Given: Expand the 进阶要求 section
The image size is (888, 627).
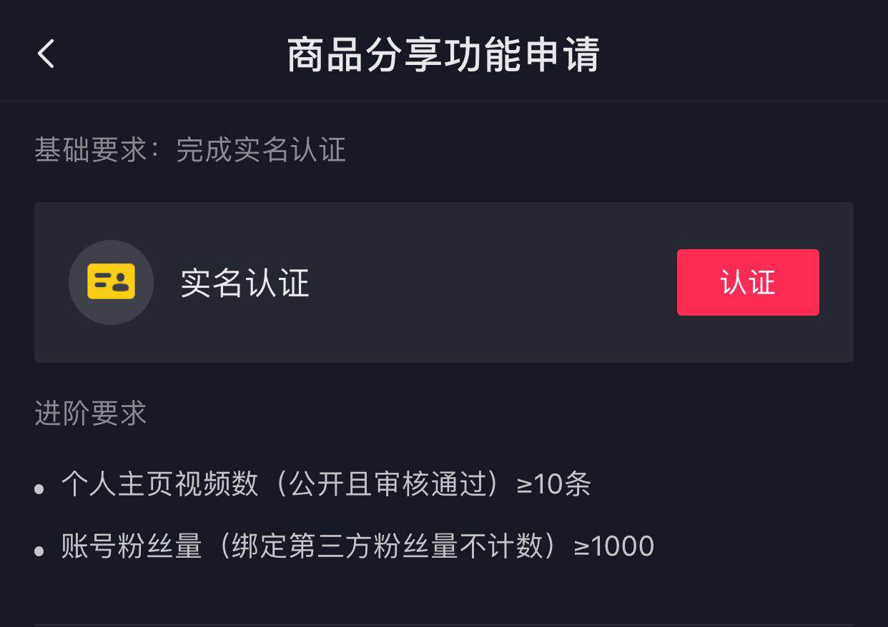Looking at the screenshot, I should coord(90,414).
